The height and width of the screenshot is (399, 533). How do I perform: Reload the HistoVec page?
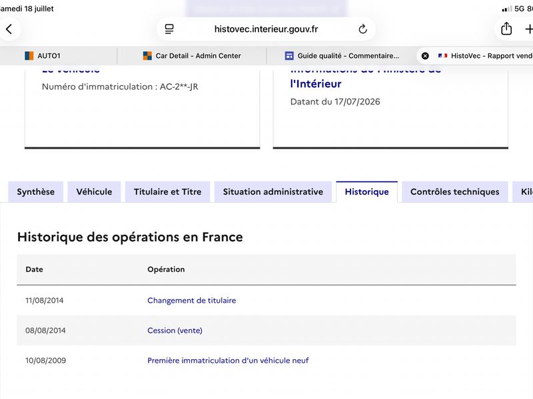[x=362, y=29]
